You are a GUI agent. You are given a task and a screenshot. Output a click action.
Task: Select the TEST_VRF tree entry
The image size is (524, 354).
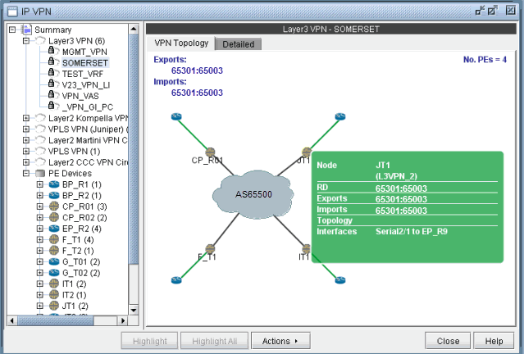82,73
